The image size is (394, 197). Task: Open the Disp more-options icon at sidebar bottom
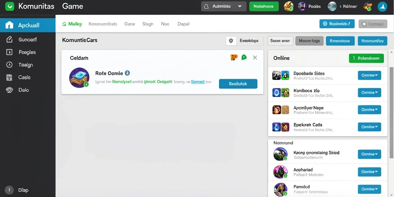(x=9, y=190)
